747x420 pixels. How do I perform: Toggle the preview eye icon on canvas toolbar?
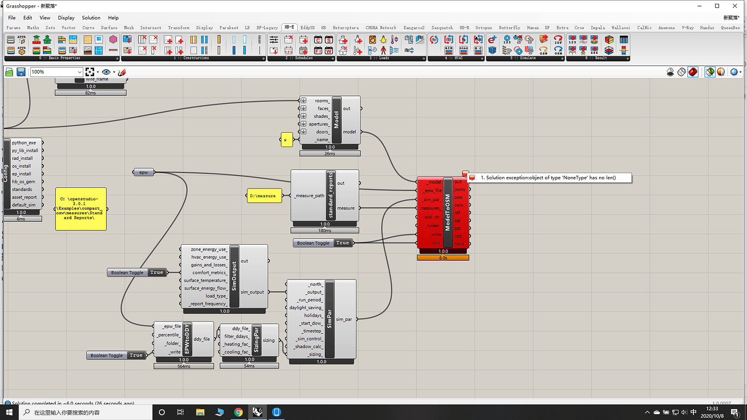[106, 71]
